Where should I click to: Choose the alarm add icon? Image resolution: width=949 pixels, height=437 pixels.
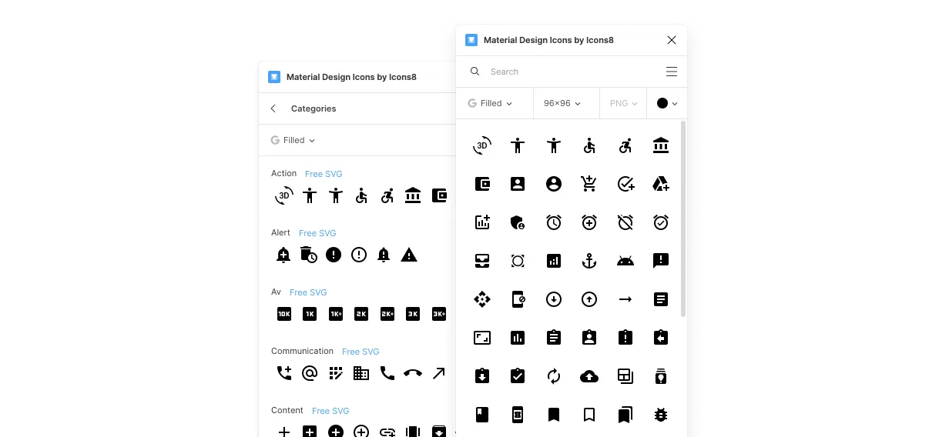click(589, 222)
